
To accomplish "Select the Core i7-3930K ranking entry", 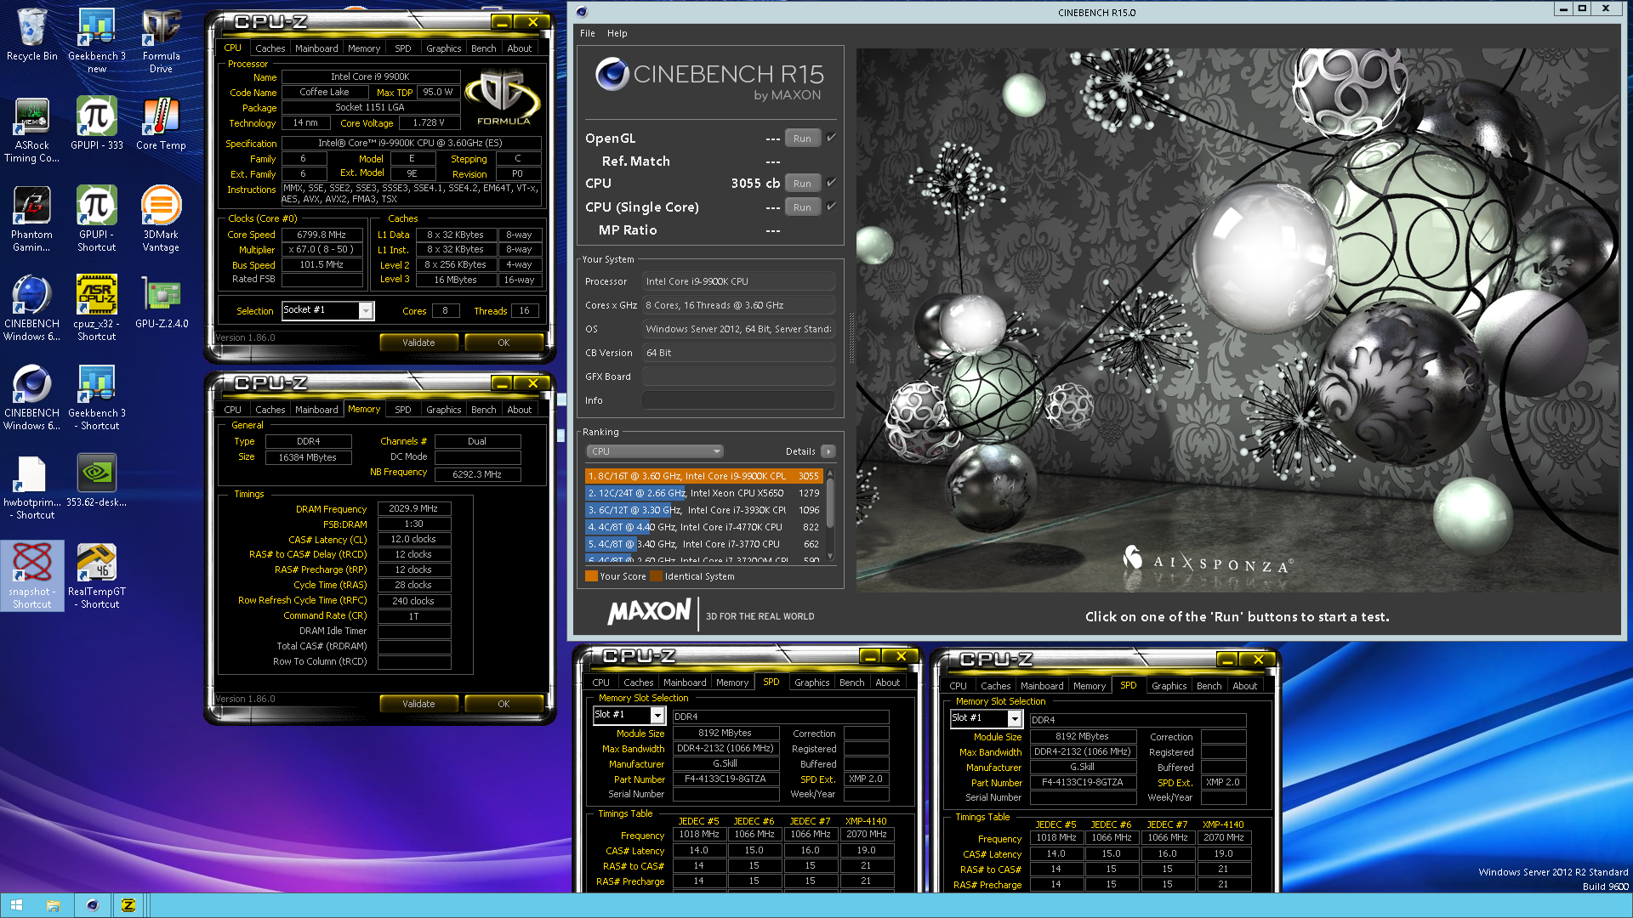I will tap(703, 510).
